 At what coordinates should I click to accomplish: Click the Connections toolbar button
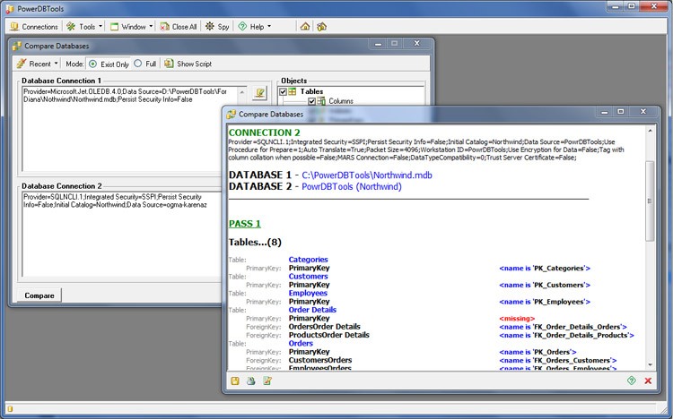33,27
